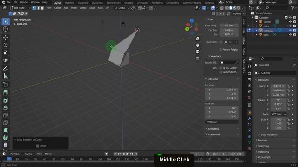Toggle visibility of Light in outliner

point(291,35)
